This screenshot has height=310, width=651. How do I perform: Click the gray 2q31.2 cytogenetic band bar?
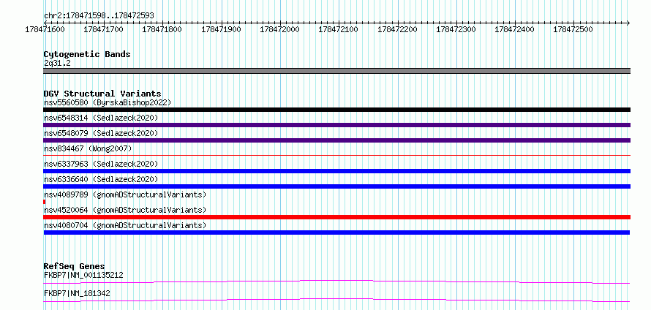pyautogui.click(x=336, y=71)
